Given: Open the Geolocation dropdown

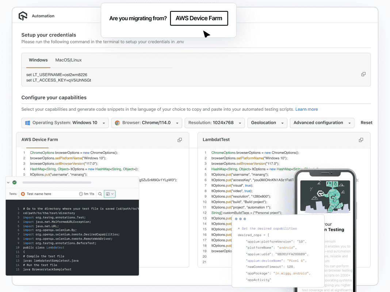Looking at the screenshot, I should tap(267, 123).
